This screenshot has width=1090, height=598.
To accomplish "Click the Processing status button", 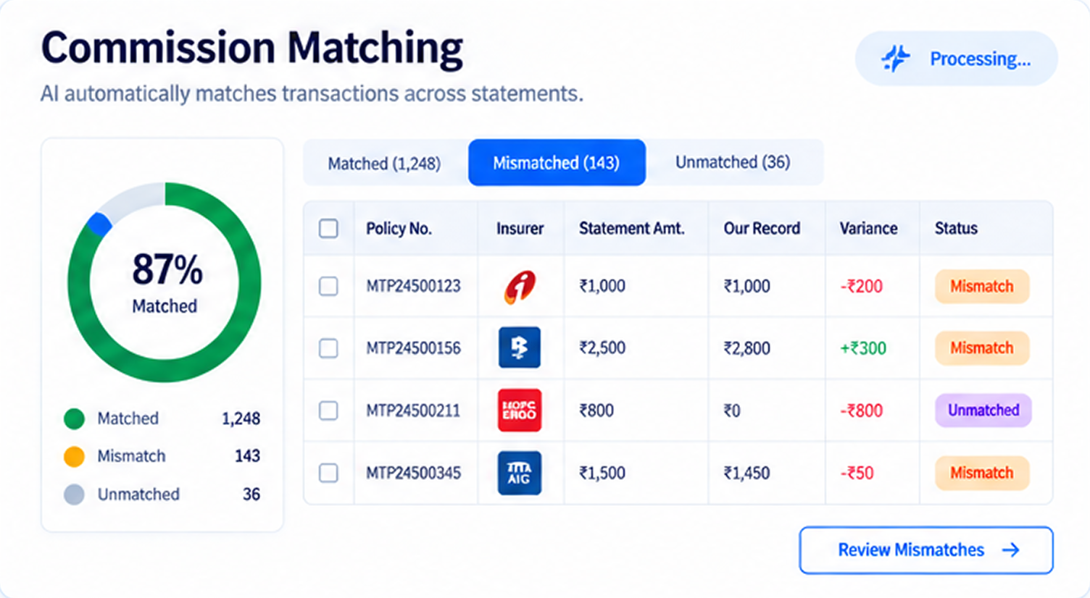I will [956, 59].
